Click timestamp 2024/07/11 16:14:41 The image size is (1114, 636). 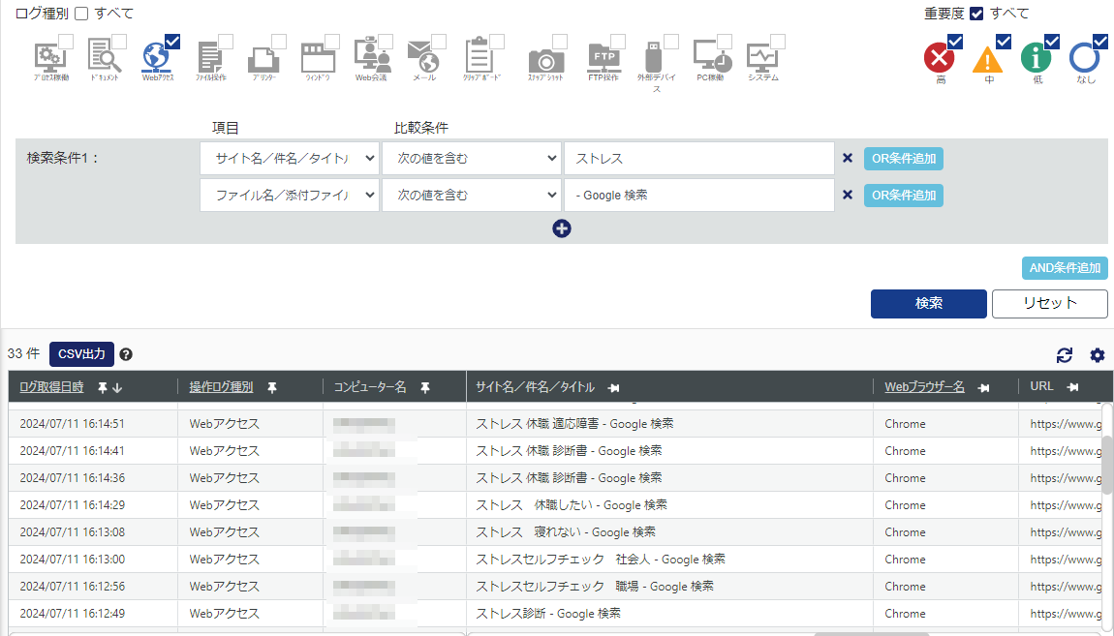click(72, 451)
